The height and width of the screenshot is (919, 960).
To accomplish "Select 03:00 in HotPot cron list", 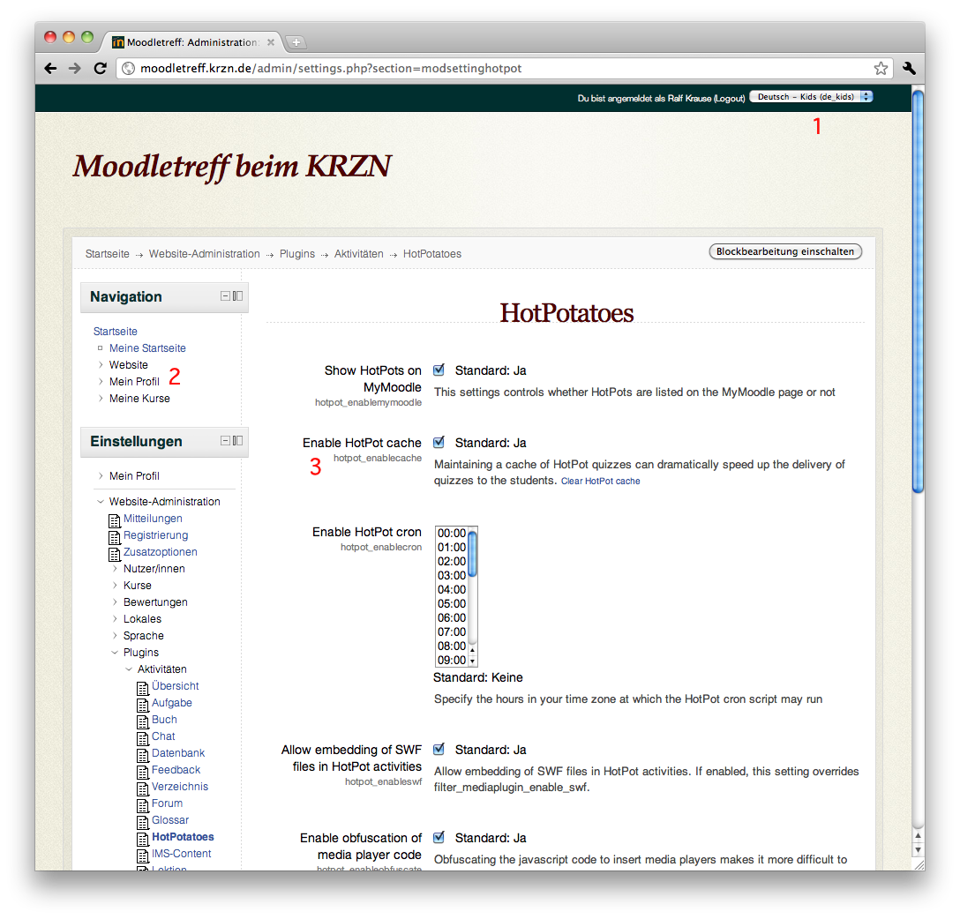I will pyautogui.click(x=452, y=575).
